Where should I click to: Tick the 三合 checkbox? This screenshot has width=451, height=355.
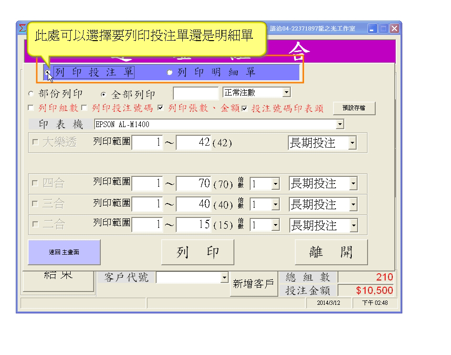tap(35, 204)
